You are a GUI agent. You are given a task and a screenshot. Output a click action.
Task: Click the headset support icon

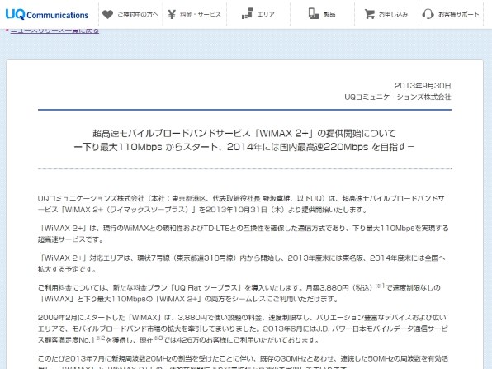[428, 14]
